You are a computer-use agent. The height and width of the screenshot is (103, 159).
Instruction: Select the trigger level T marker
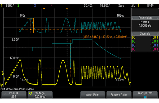[3, 73]
